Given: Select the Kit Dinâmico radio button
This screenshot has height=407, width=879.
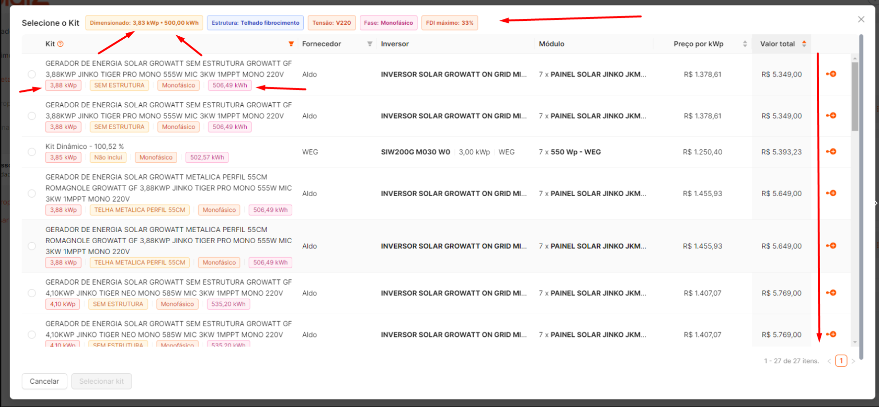Looking at the screenshot, I should 32,152.
